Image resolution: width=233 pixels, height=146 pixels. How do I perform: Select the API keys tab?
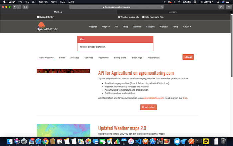point(75,58)
